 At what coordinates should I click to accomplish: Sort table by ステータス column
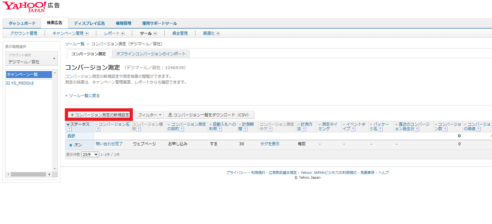(78, 124)
